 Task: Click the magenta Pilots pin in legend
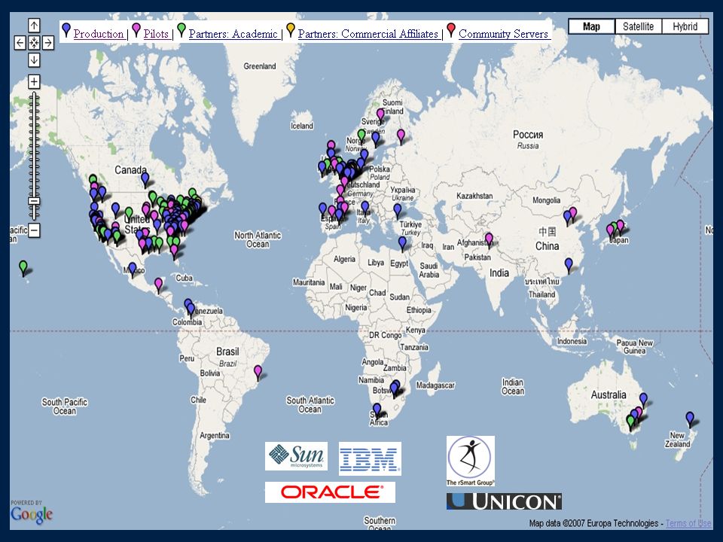[x=136, y=29]
